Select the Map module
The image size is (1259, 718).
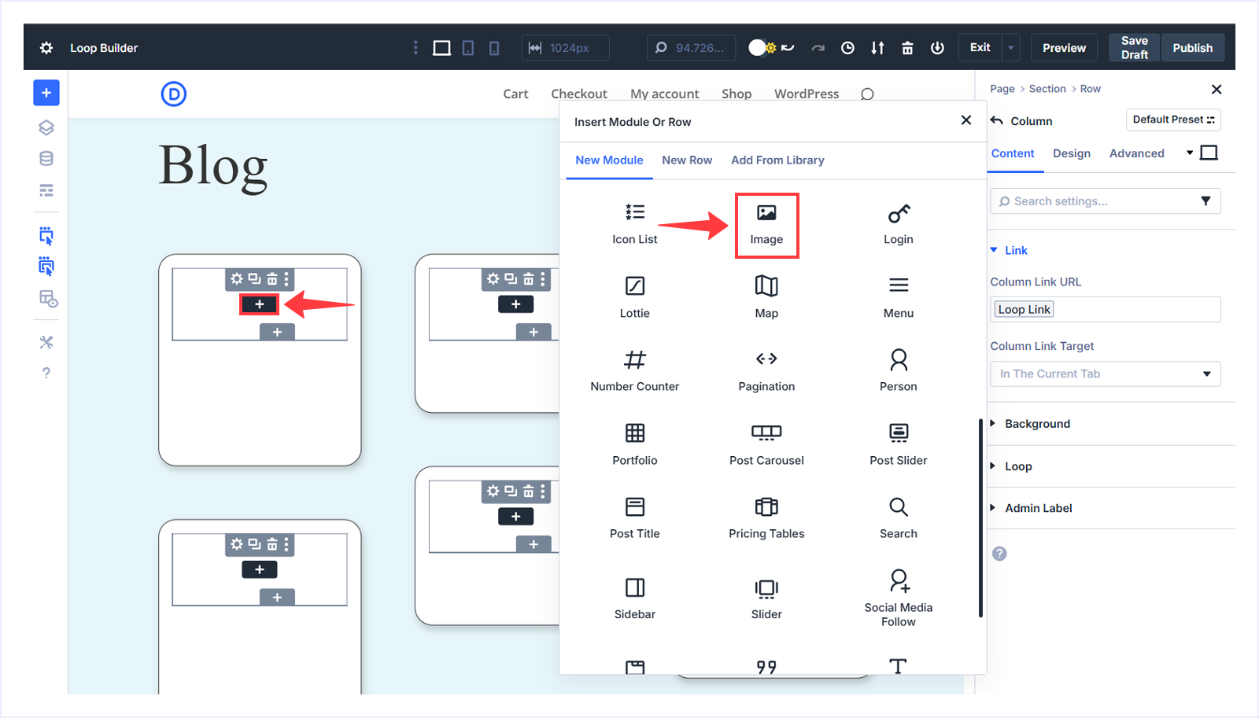click(x=766, y=296)
